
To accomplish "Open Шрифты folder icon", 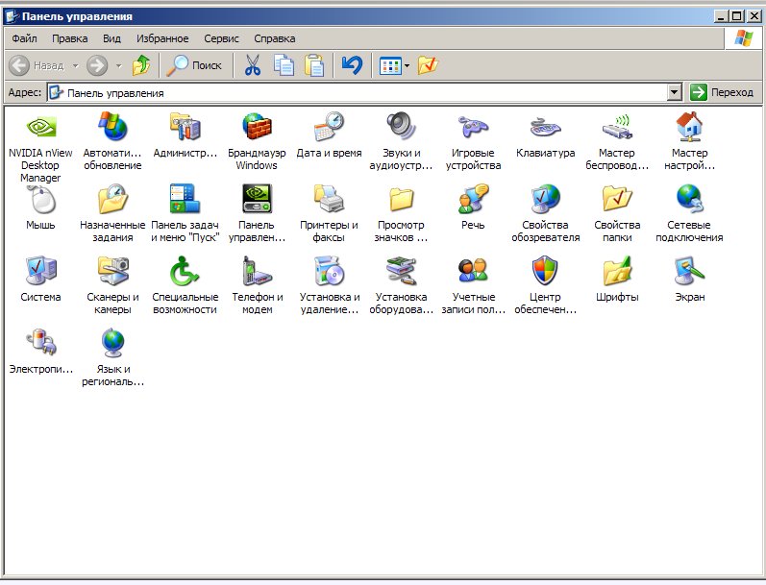I will 617,271.
